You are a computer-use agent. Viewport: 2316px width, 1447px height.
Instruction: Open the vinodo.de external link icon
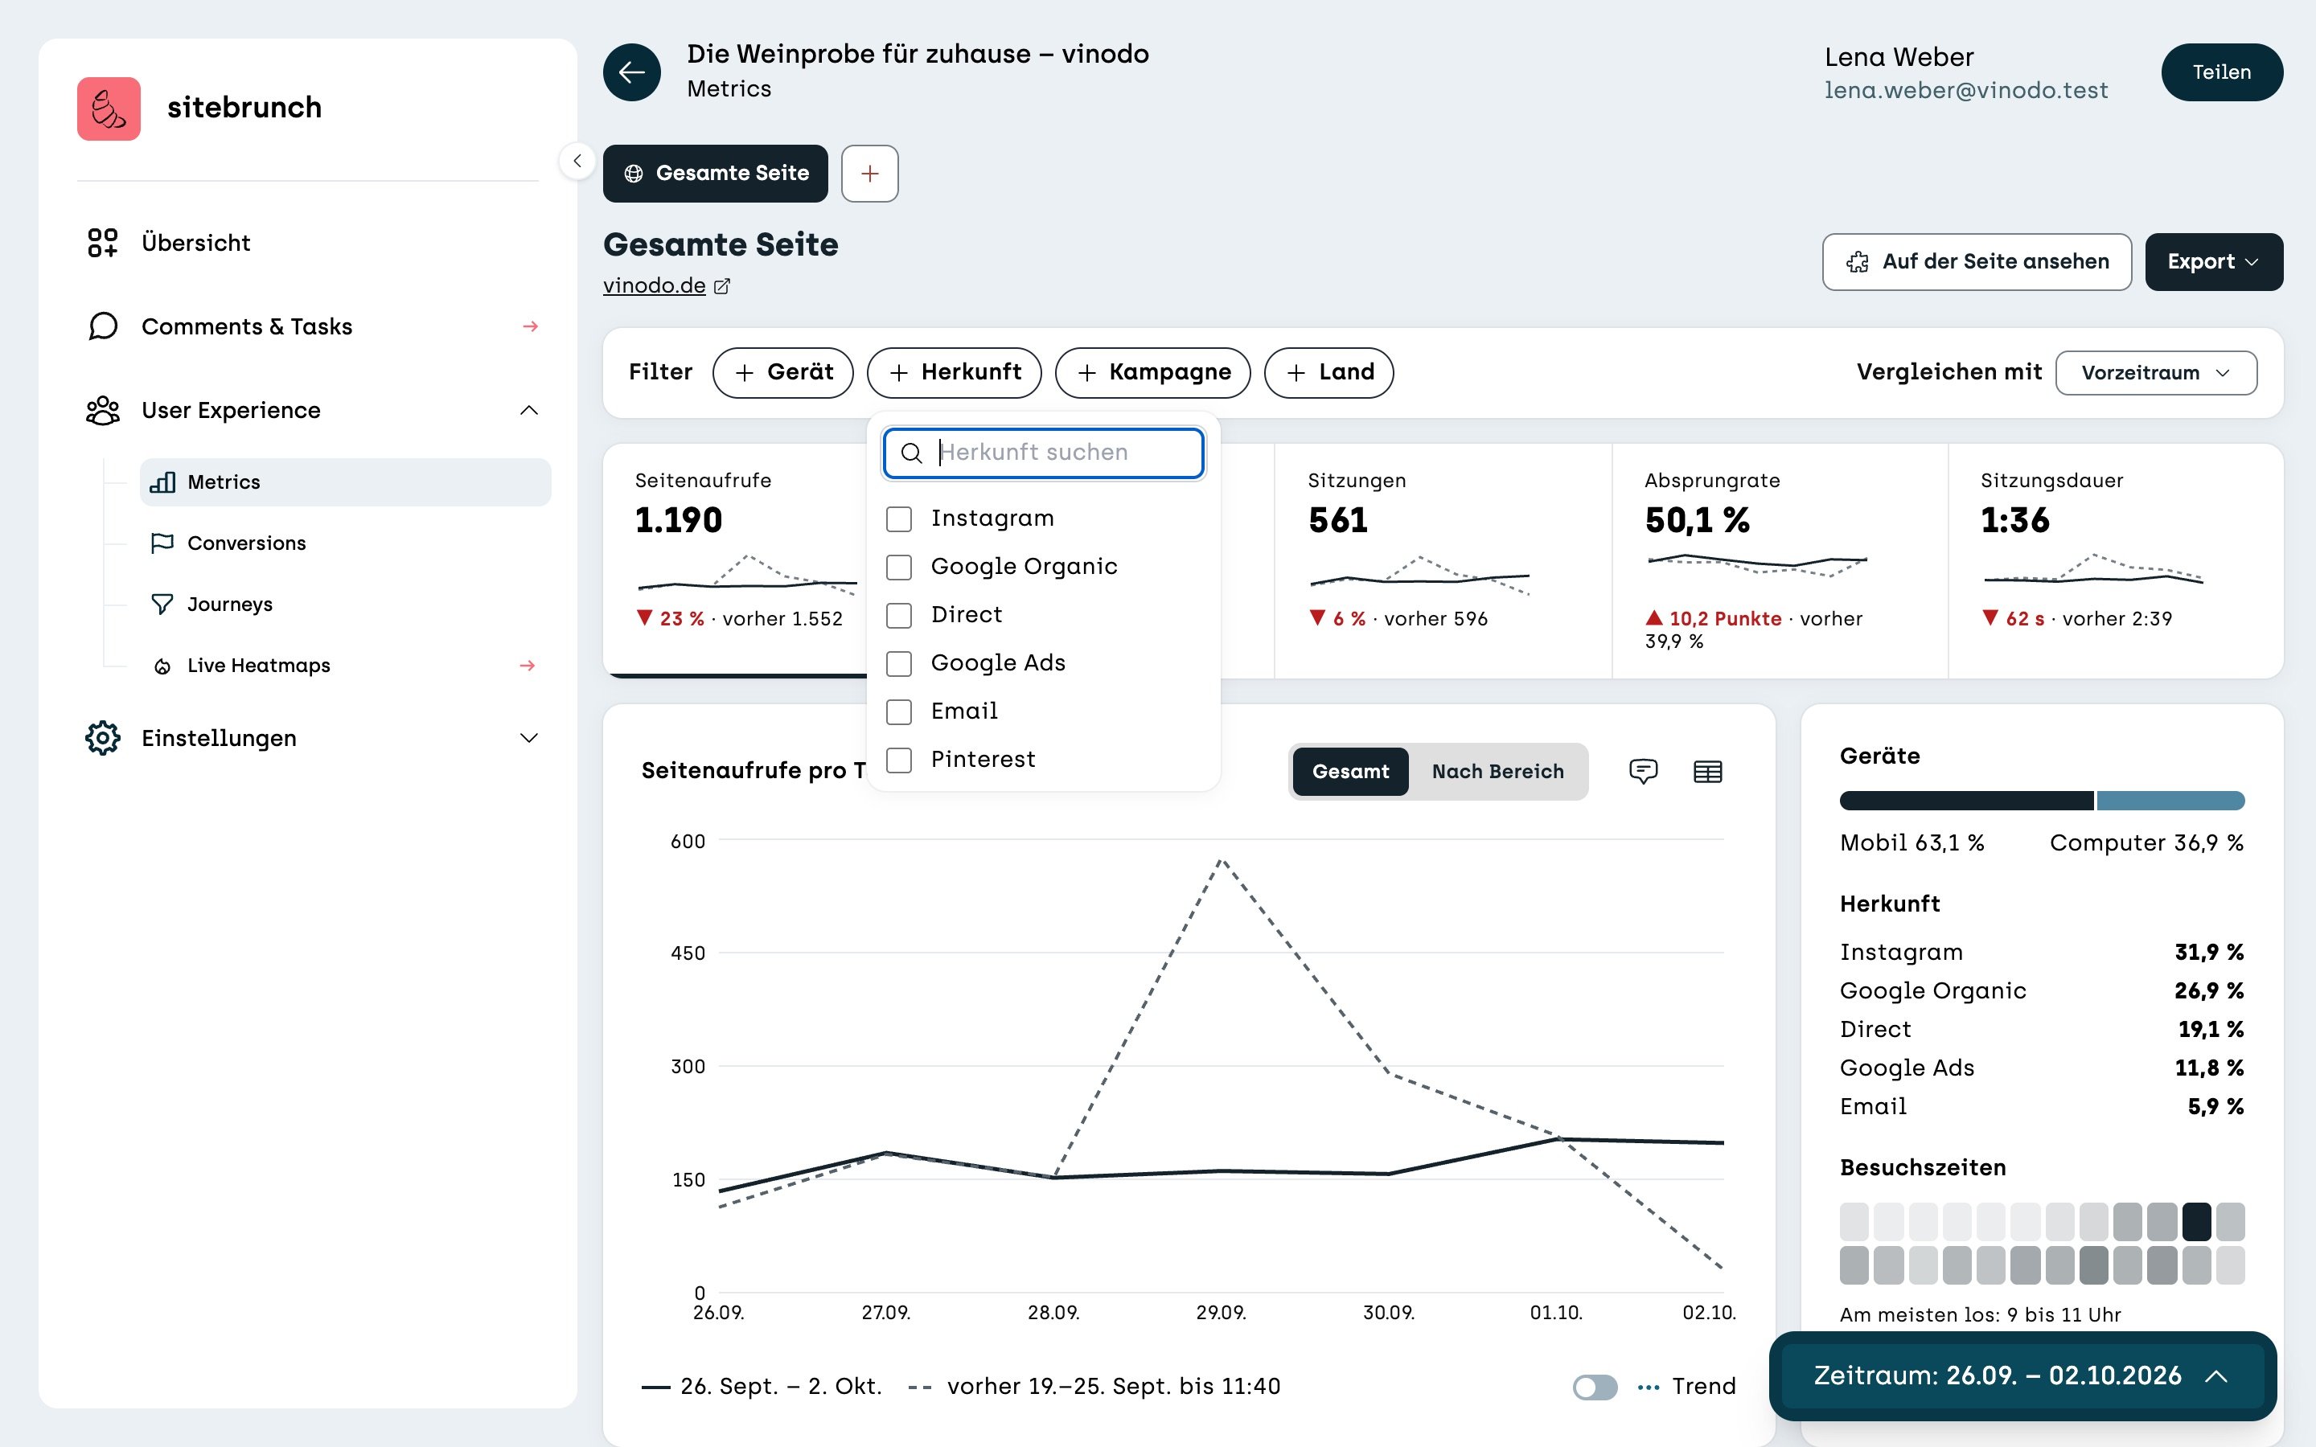[x=723, y=286]
